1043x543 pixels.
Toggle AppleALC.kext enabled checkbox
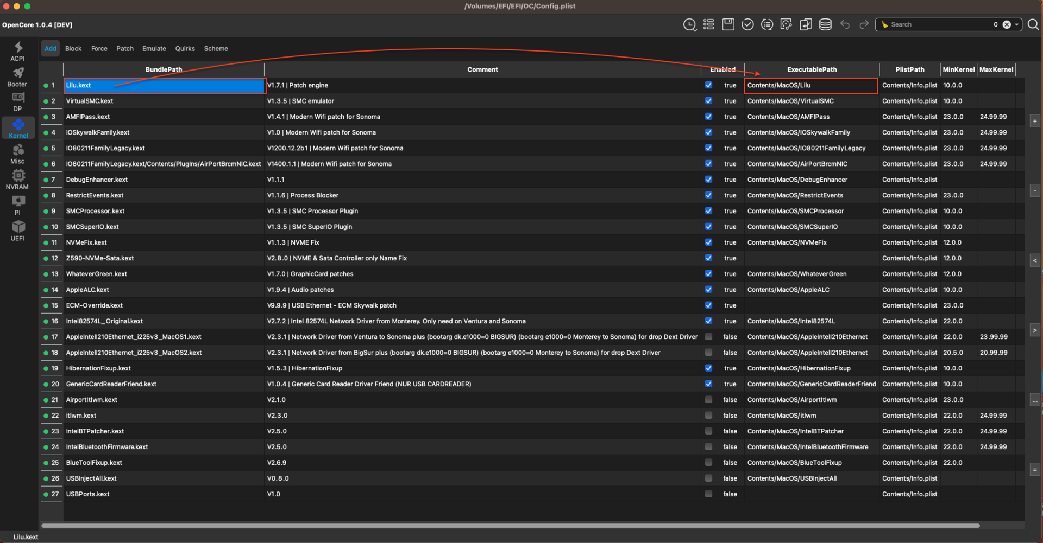708,290
